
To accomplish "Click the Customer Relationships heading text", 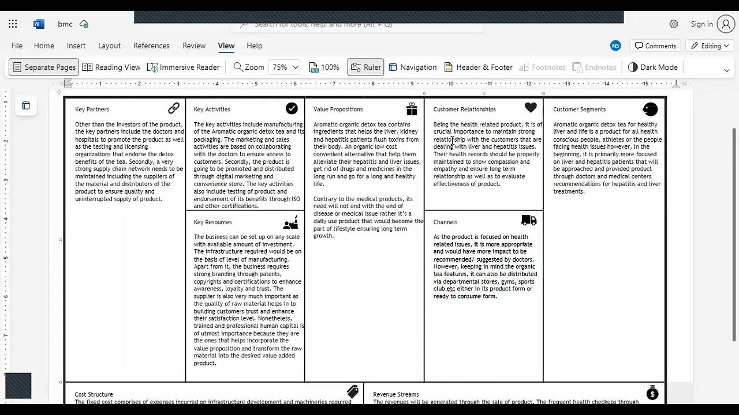I will tap(465, 109).
